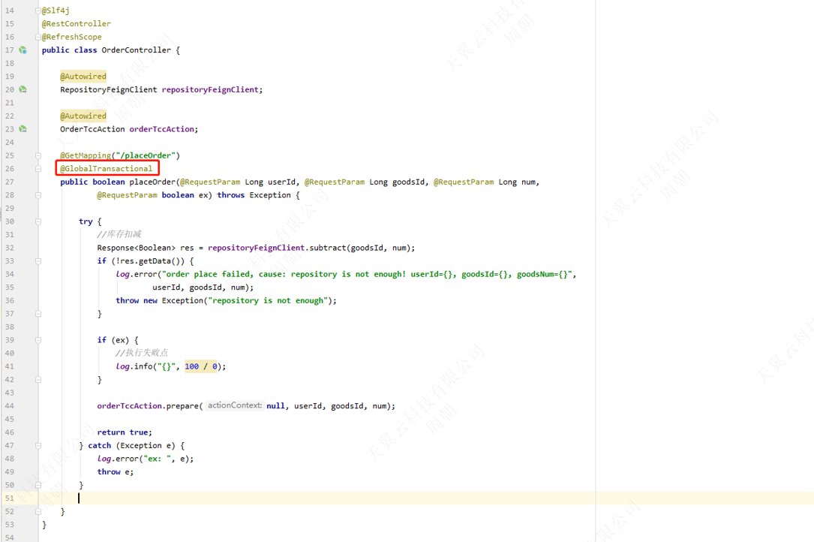Click the prepare method call on orderTccAction
This screenshot has width=814, height=542.
click(182, 406)
